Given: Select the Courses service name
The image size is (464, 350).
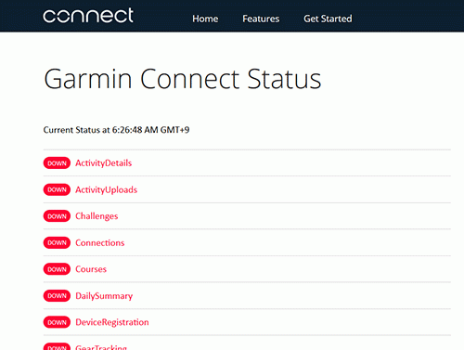Looking at the screenshot, I should tap(91, 269).
